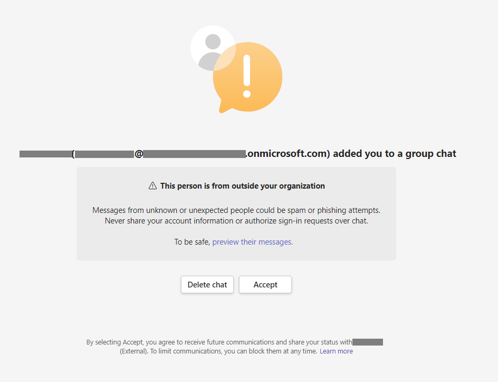Click the gray head shape in the avatar icon
498x382 pixels.
point(212,41)
